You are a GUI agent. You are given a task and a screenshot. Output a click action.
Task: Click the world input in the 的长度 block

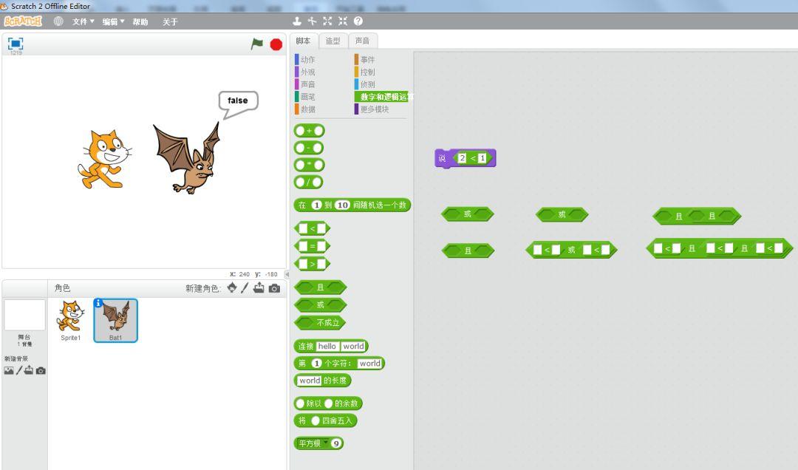pyautogui.click(x=310, y=381)
